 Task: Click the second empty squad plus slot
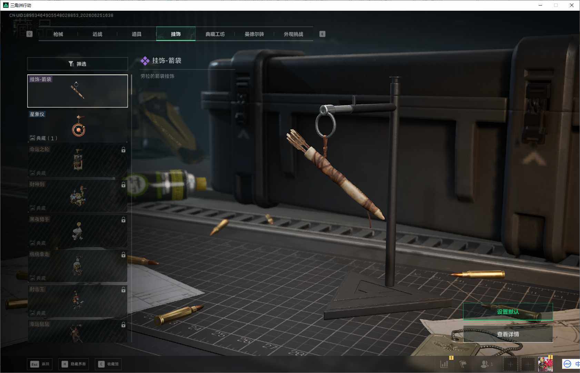(x=528, y=364)
